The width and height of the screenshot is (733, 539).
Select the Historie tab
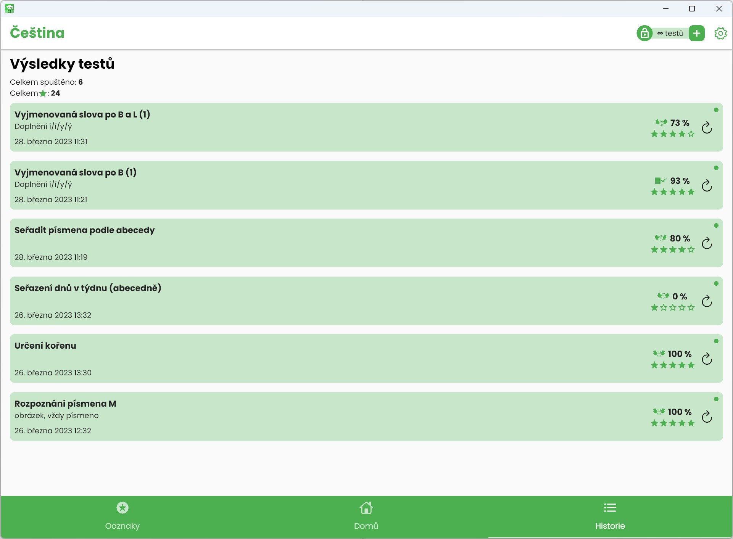[610, 516]
